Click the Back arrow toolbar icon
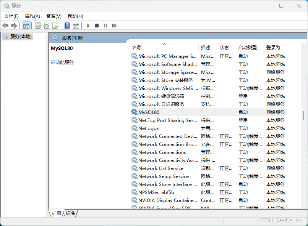308x226 pixels. coord(5,26)
